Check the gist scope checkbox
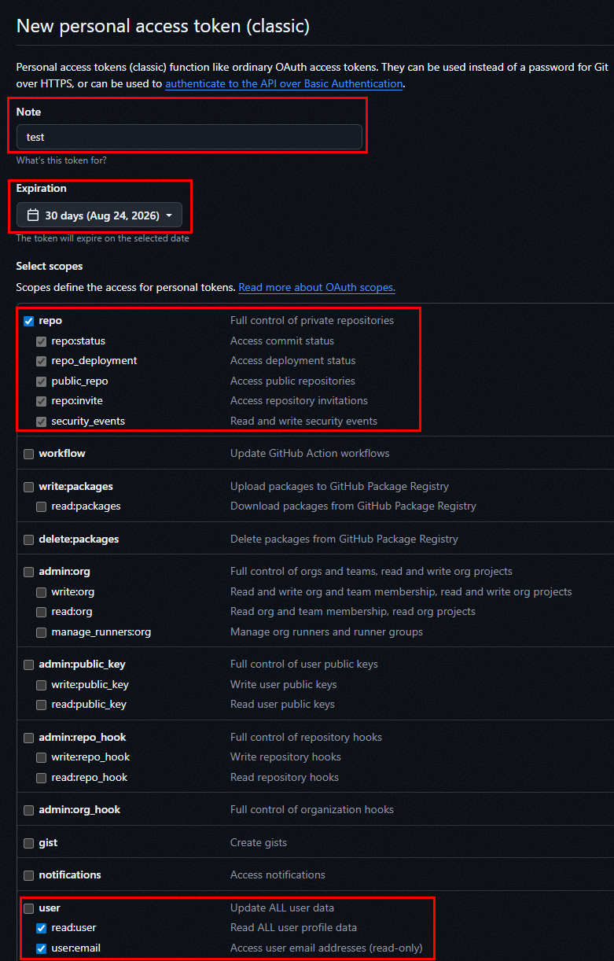This screenshot has width=614, height=961. [x=29, y=843]
